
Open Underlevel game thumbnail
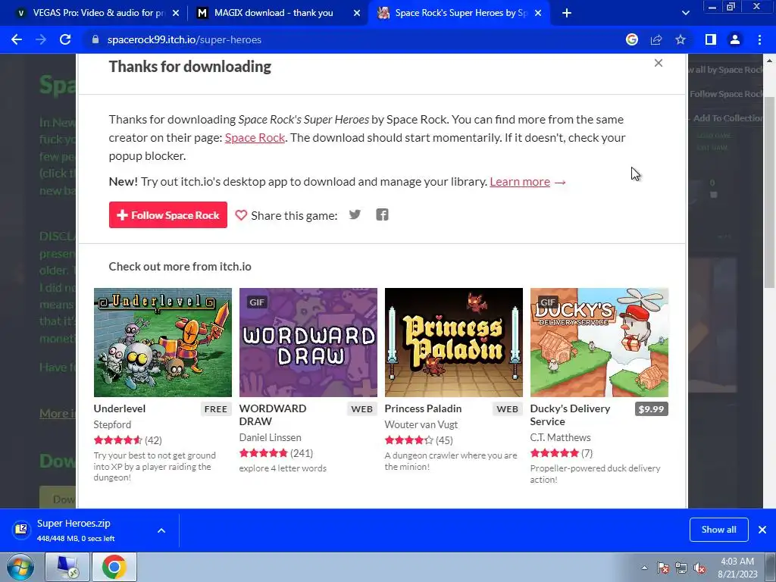(163, 343)
